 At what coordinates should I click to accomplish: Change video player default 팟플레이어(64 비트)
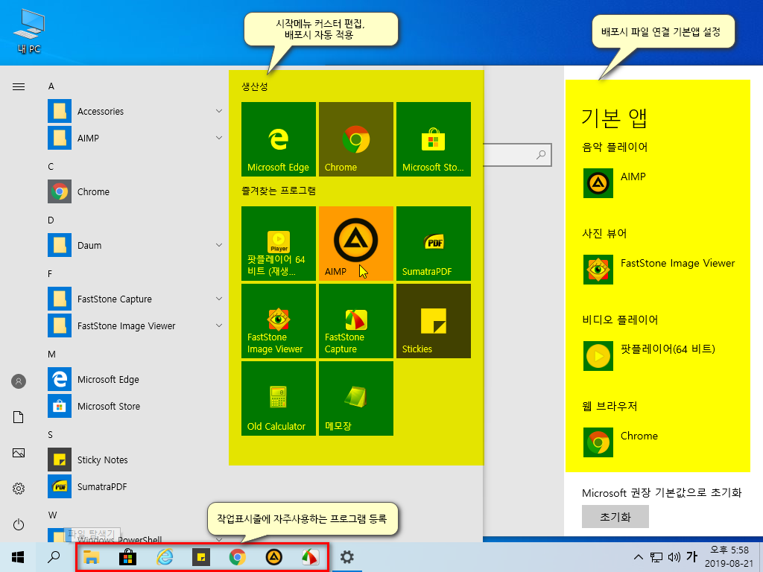(650, 356)
